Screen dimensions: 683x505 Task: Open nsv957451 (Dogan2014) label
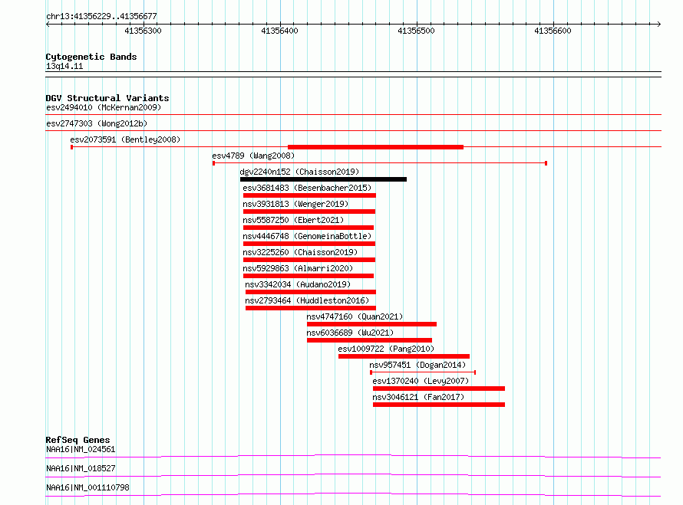(x=417, y=365)
